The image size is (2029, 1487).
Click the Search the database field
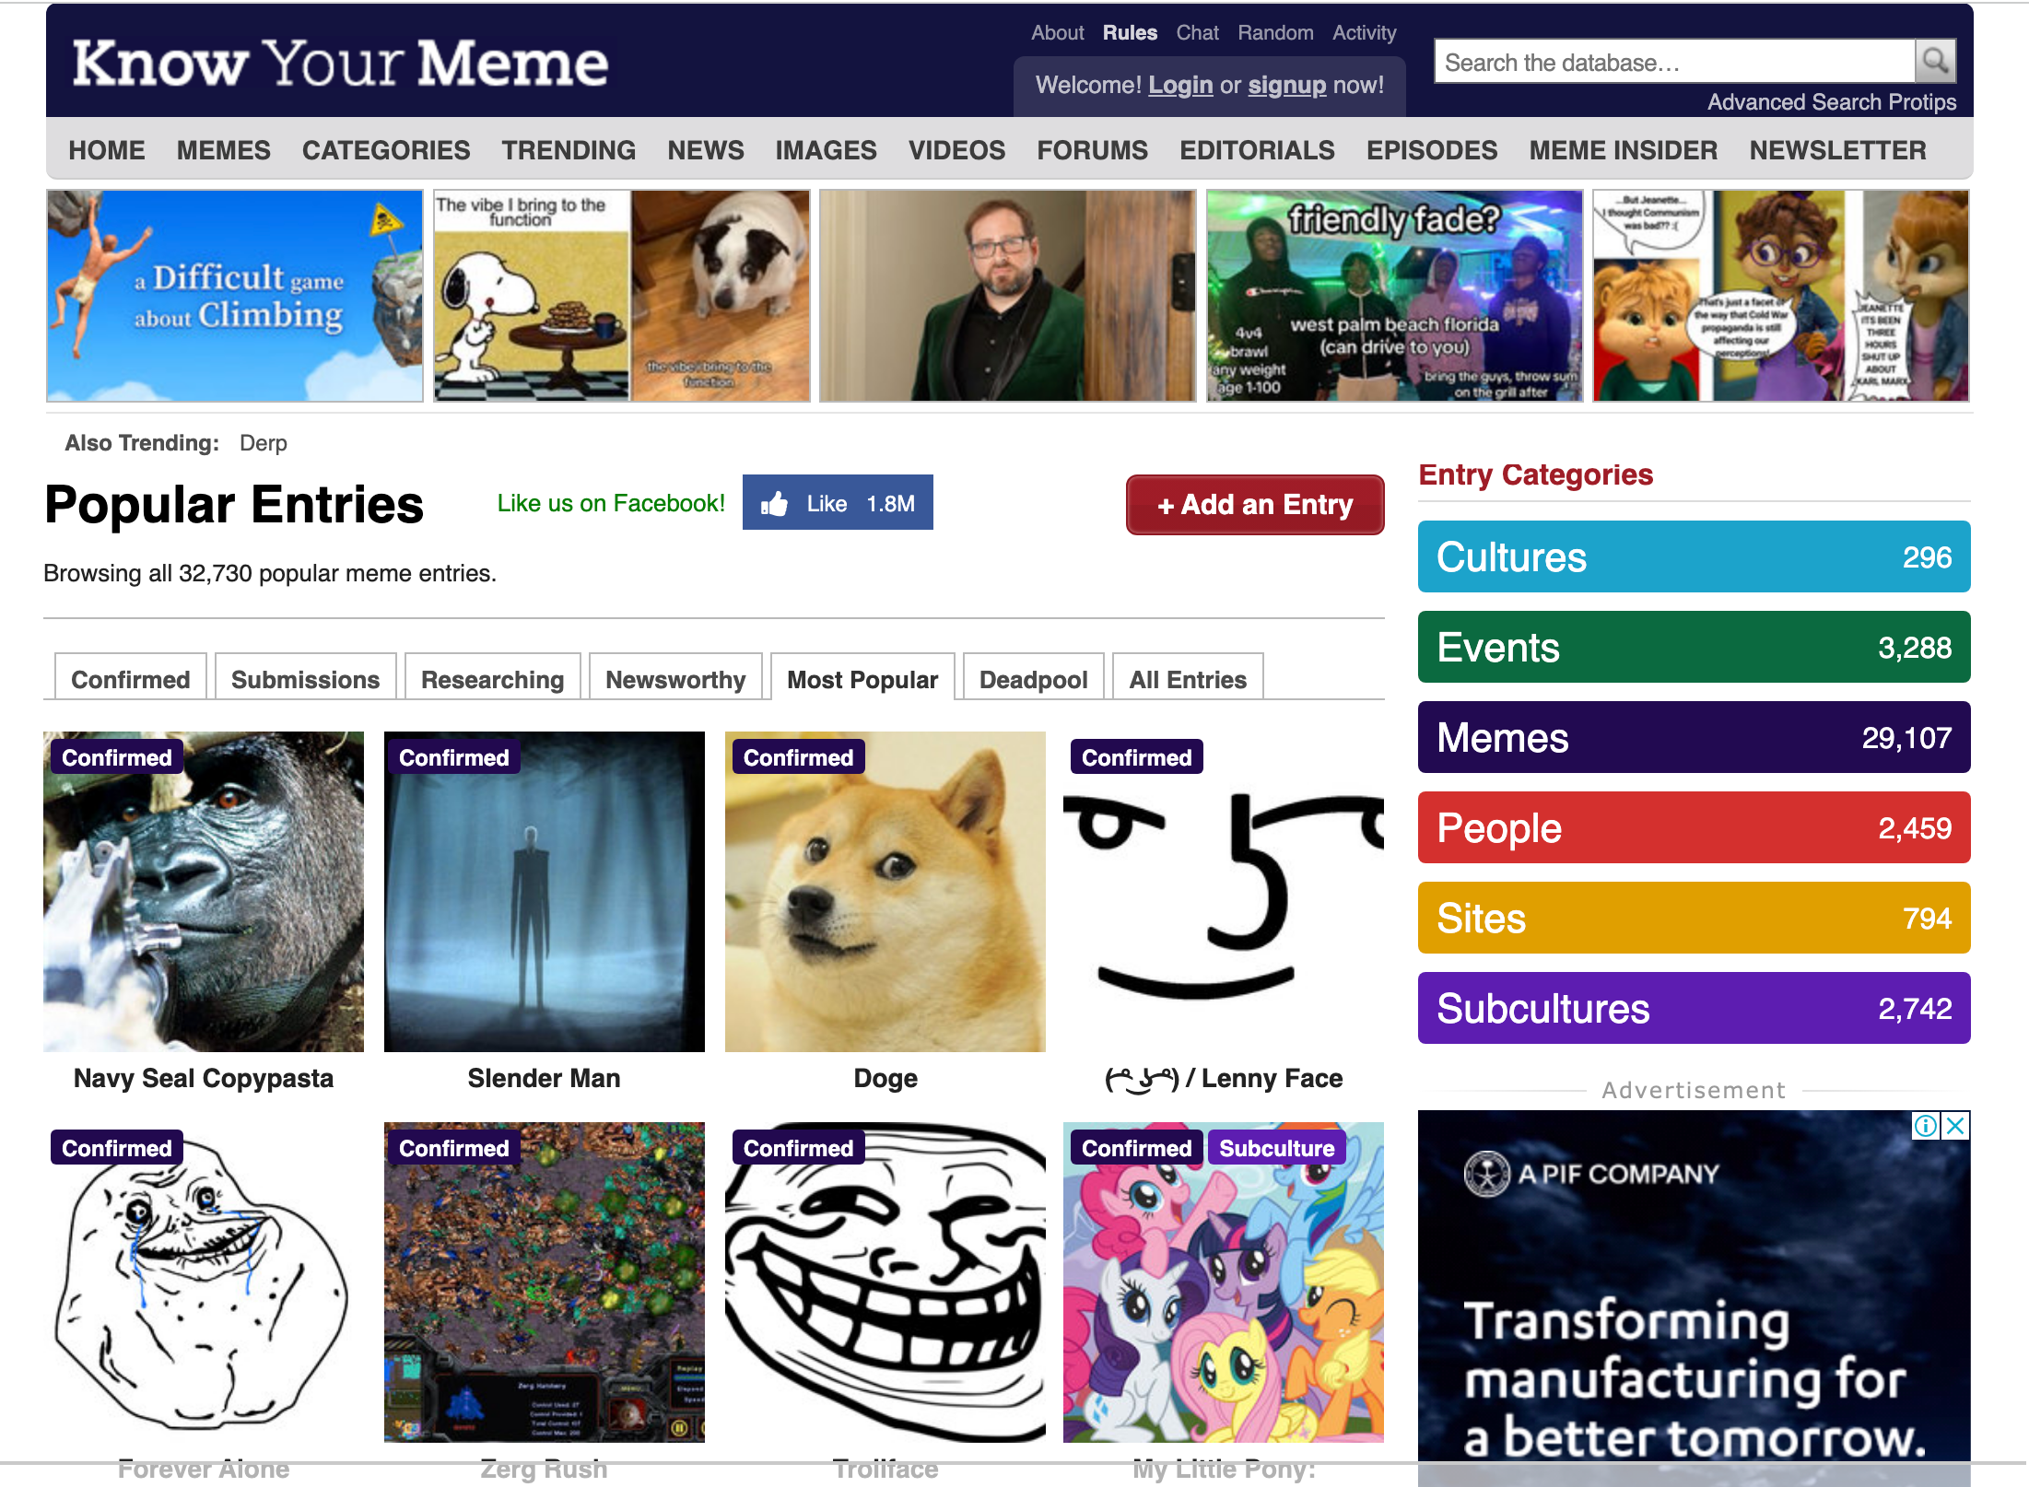click(1674, 62)
